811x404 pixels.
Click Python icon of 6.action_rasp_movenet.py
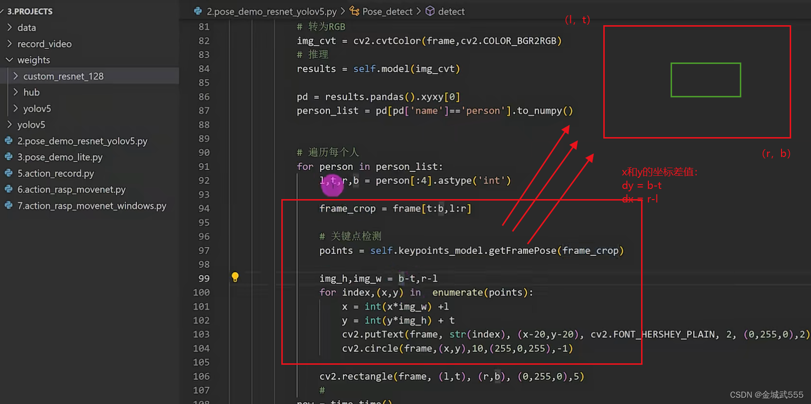click(x=9, y=189)
